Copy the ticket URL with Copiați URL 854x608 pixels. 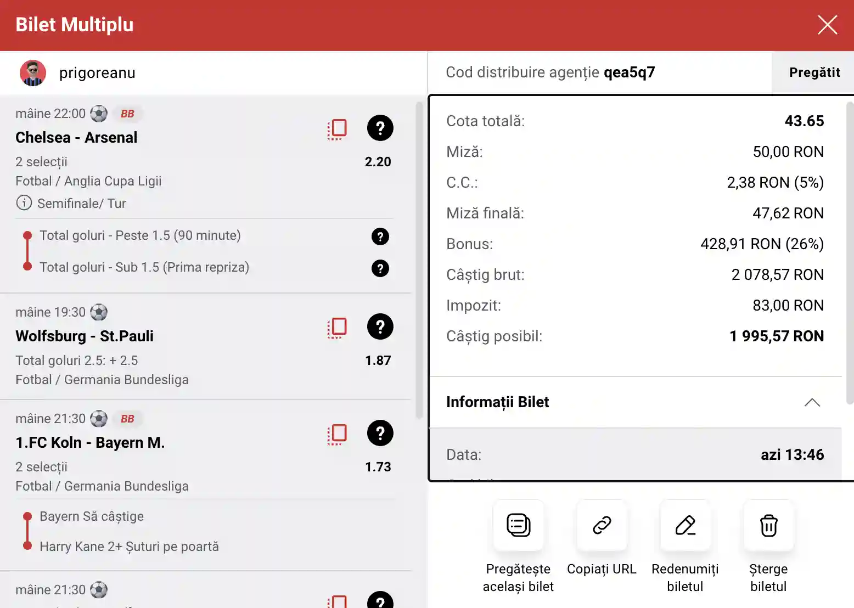coord(602,526)
